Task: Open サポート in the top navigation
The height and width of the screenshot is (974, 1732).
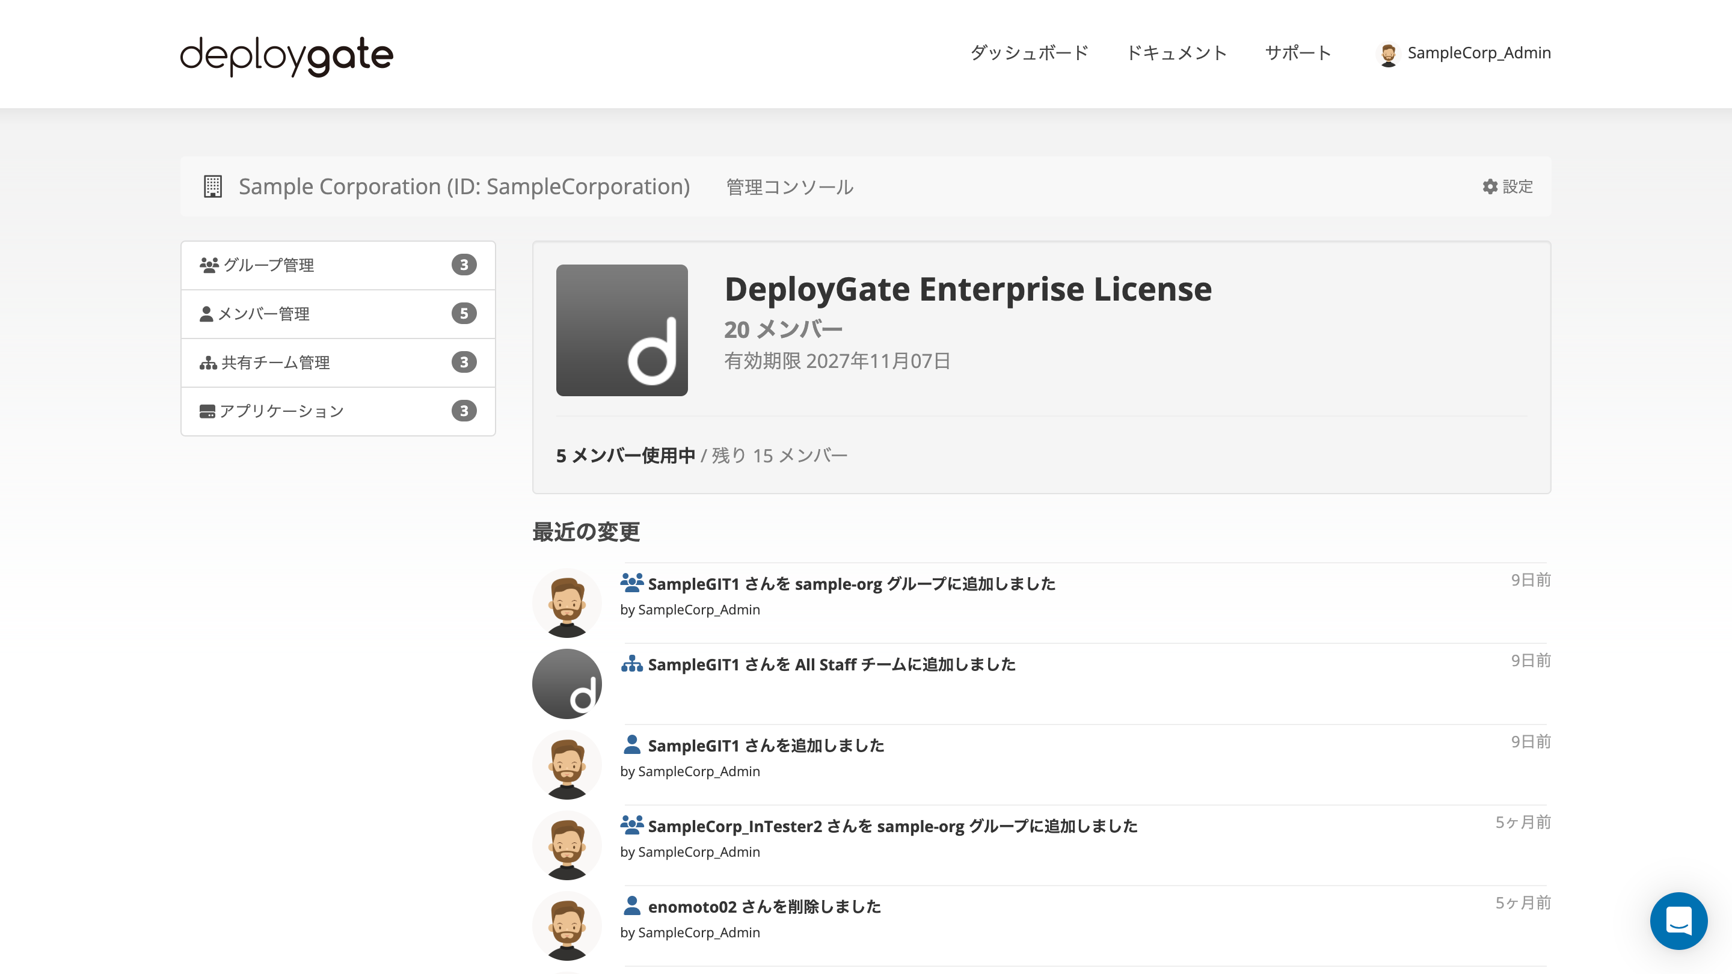Action: 1298,52
